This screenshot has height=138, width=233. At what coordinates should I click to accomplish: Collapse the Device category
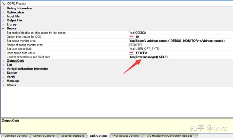click(x=3, y=28)
